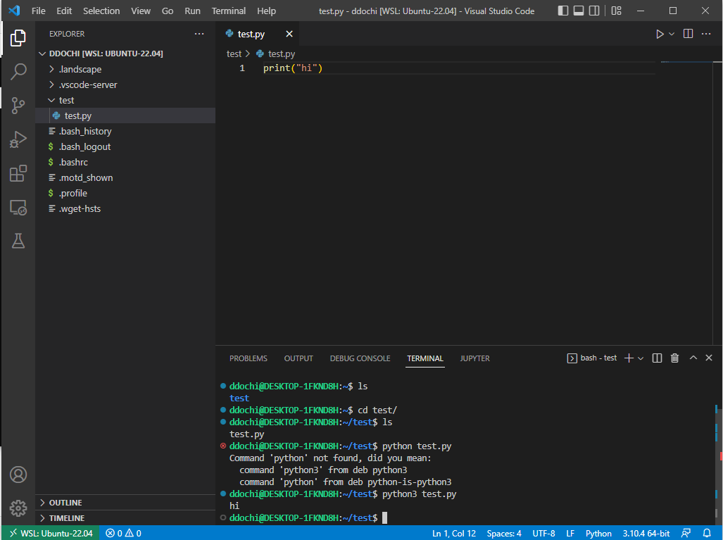
Task: Click Ln 1, Col 12 cursor position
Action: point(453,533)
